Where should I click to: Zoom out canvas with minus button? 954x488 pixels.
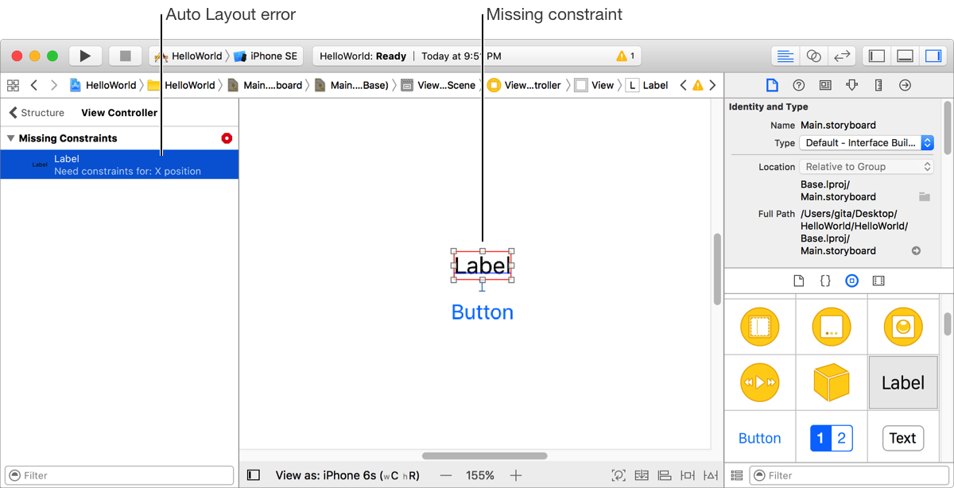[446, 475]
